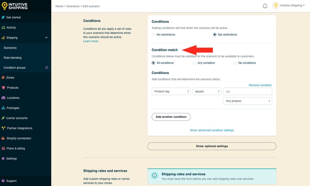Click the Zones globe icon
Image resolution: width=310 pixels, height=186 pixels.
[4, 77]
